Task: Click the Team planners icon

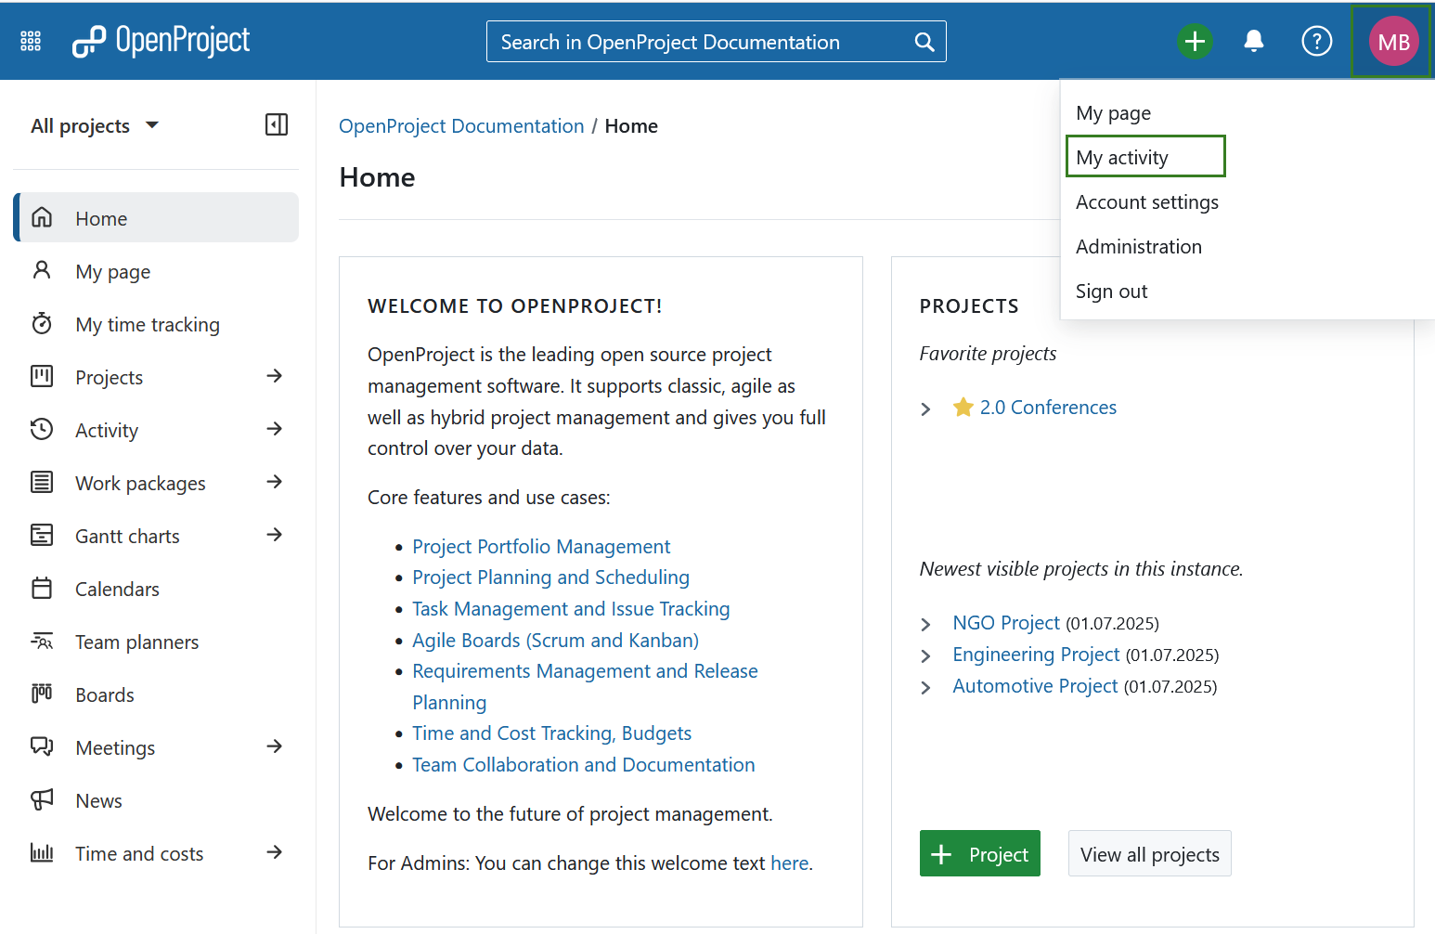Action: tap(42, 641)
